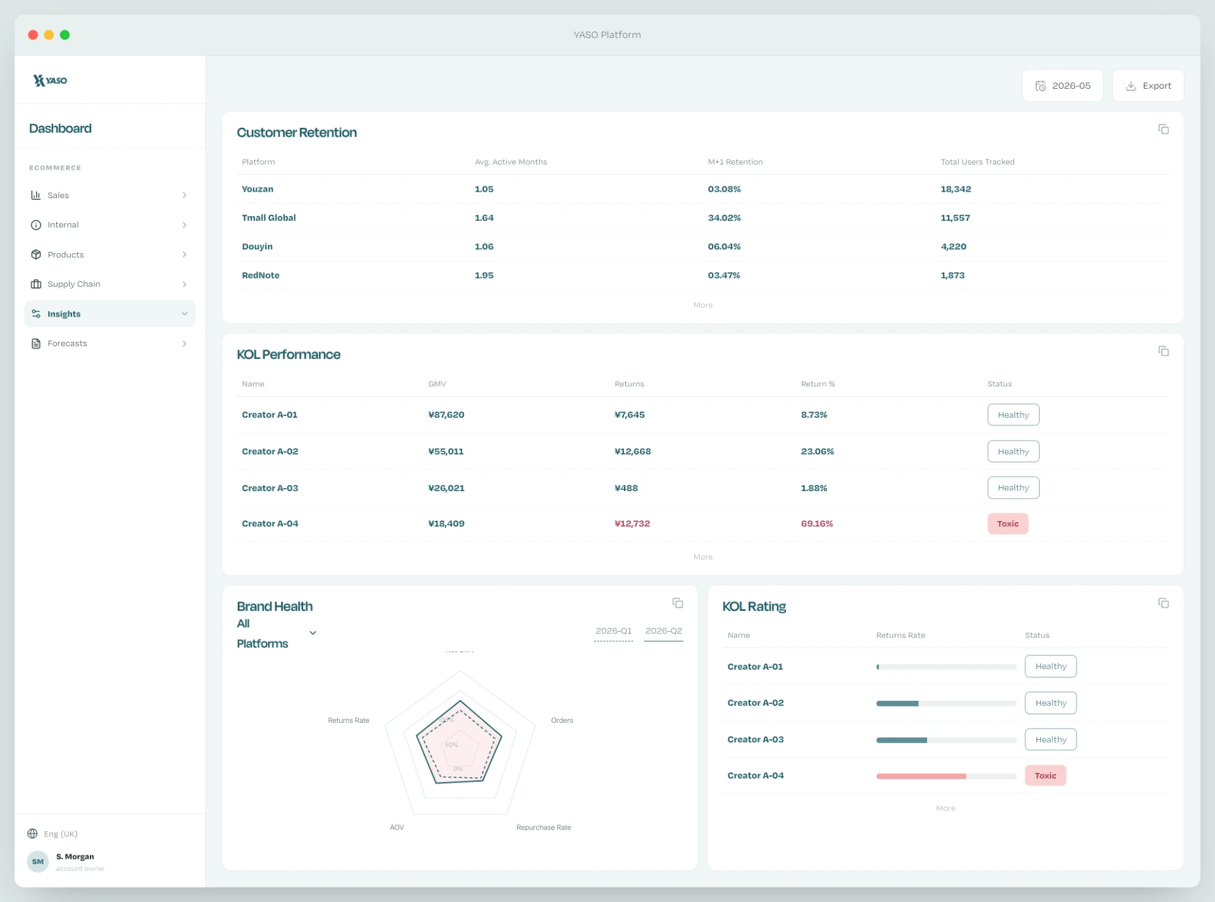Show More in Customer Retention
The height and width of the screenshot is (902, 1215).
tap(702, 305)
